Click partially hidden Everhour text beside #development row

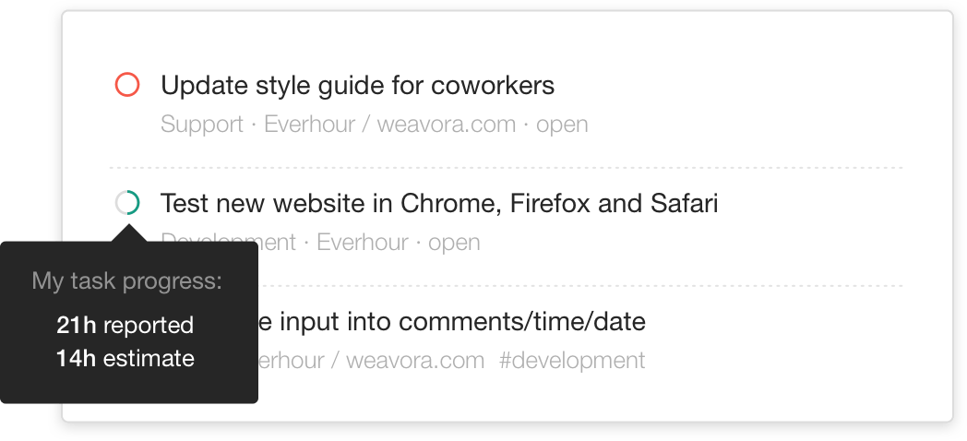point(295,360)
